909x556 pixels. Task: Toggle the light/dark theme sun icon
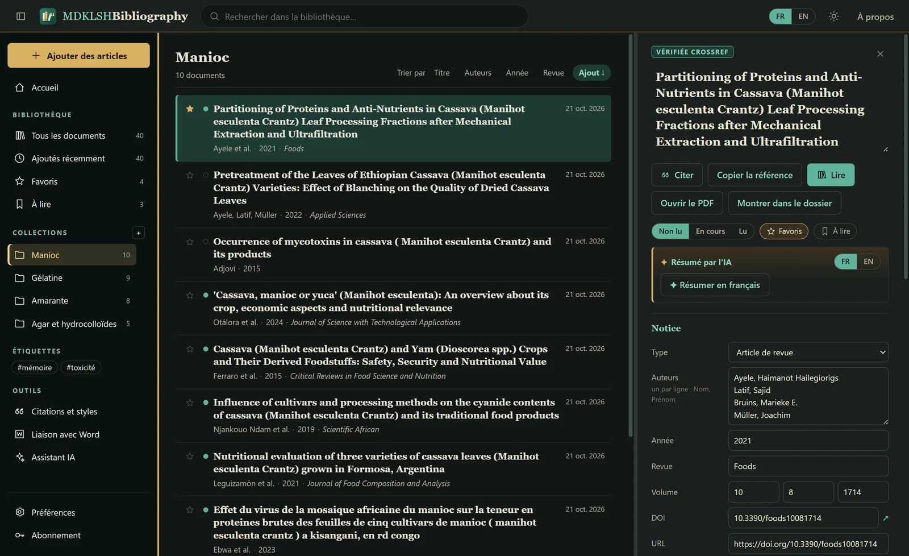coord(833,16)
